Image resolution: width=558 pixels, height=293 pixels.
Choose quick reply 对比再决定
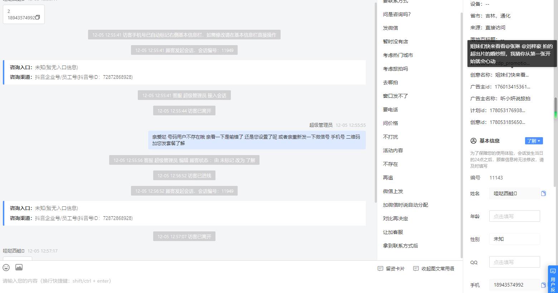pyautogui.click(x=396, y=218)
